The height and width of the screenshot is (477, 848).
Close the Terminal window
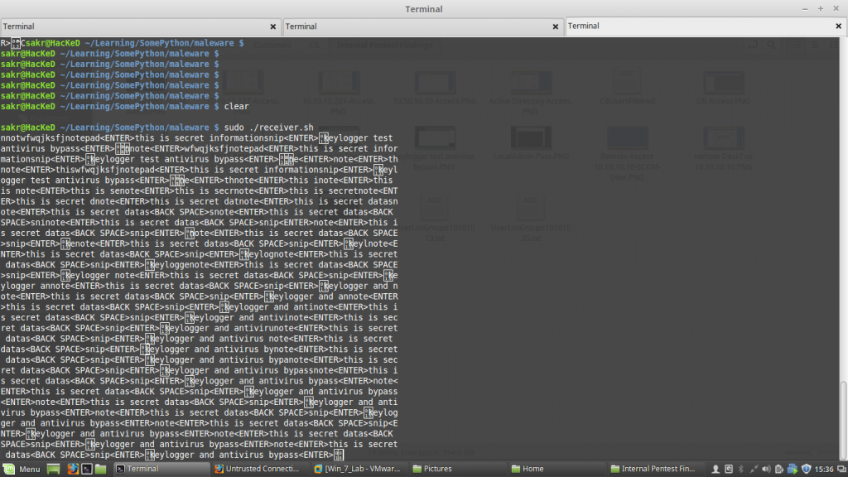[x=836, y=8]
